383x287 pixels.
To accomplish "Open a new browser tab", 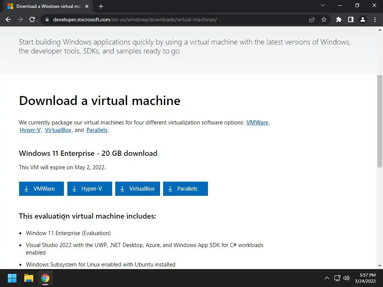I will 101,6.
